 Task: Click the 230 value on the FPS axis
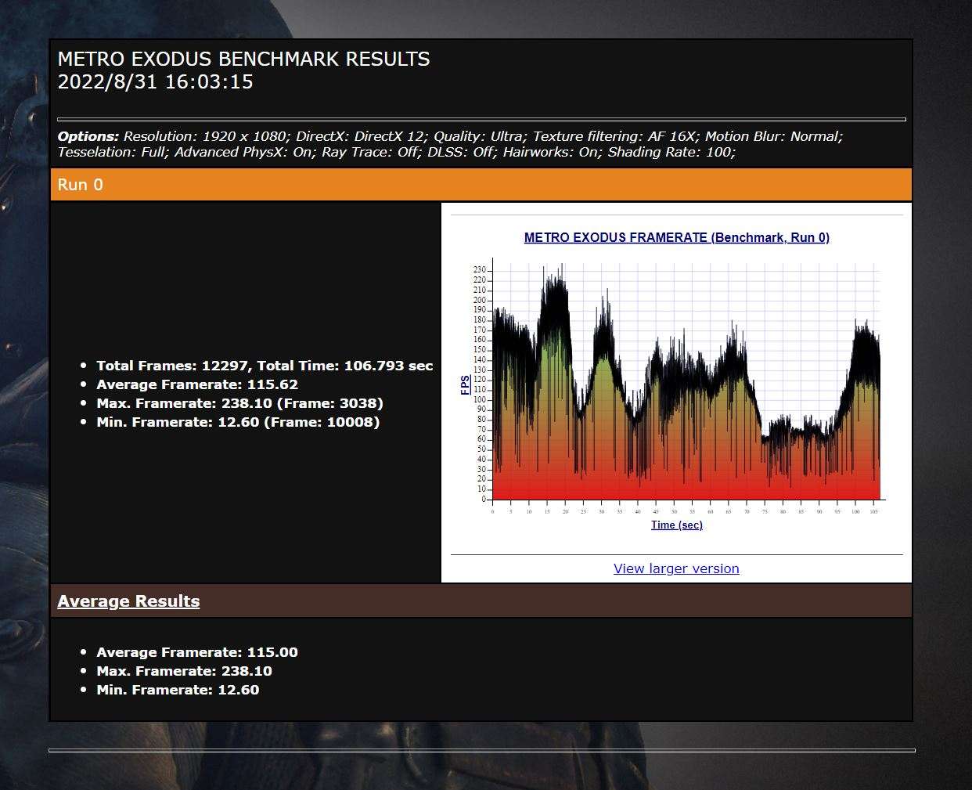coord(479,270)
